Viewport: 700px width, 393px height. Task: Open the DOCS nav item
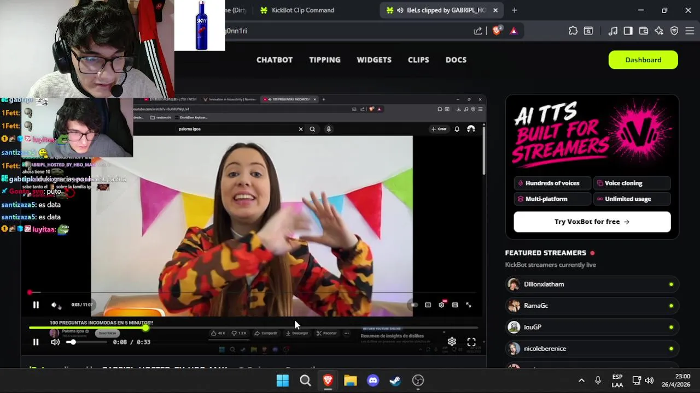click(x=456, y=60)
